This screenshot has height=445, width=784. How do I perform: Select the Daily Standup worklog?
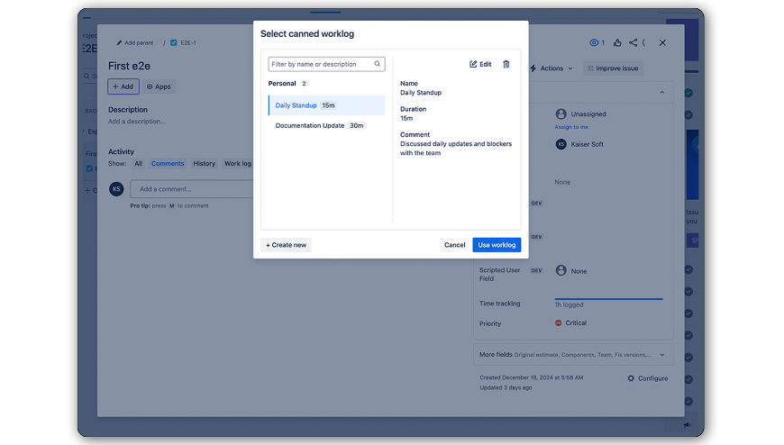coord(326,105)
